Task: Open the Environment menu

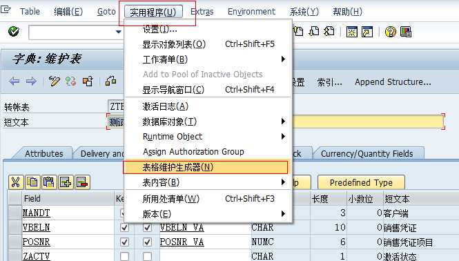Action: pyautogui.click(x=251, y=12)
